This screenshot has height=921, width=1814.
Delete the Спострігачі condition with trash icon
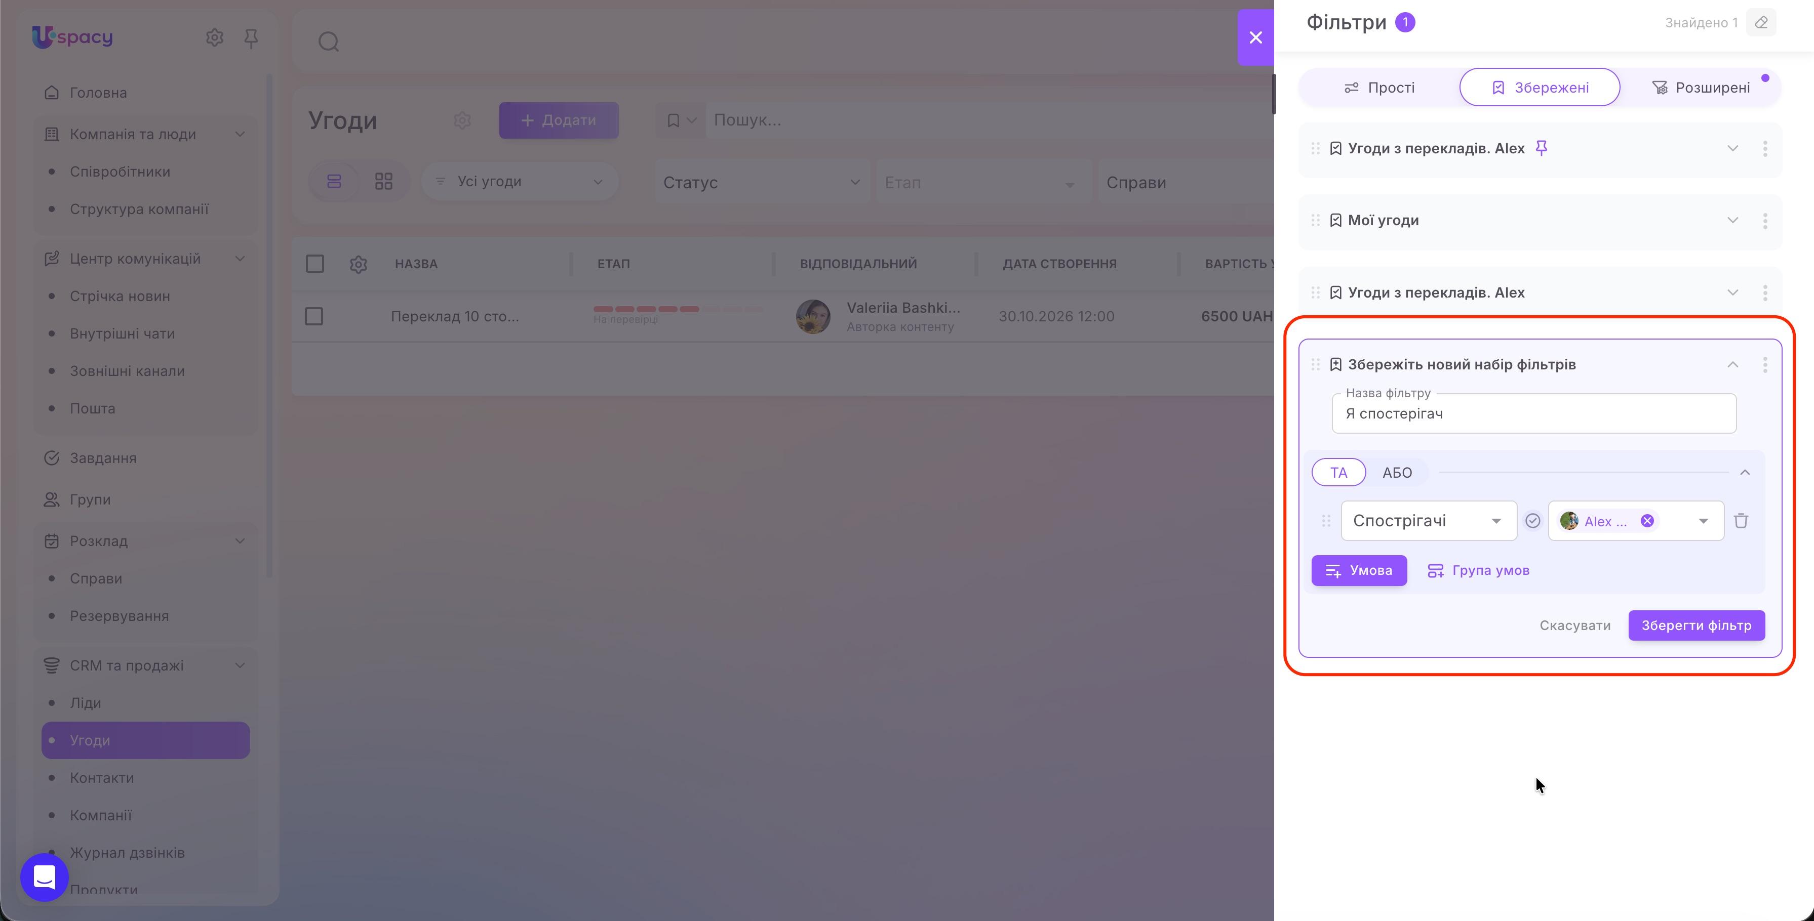point(1741,521)
